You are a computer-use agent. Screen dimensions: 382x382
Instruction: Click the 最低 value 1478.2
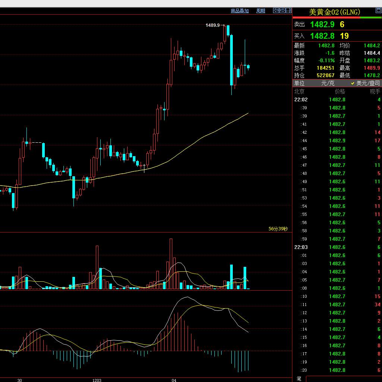pyautogui.click(x=372, y=75)
